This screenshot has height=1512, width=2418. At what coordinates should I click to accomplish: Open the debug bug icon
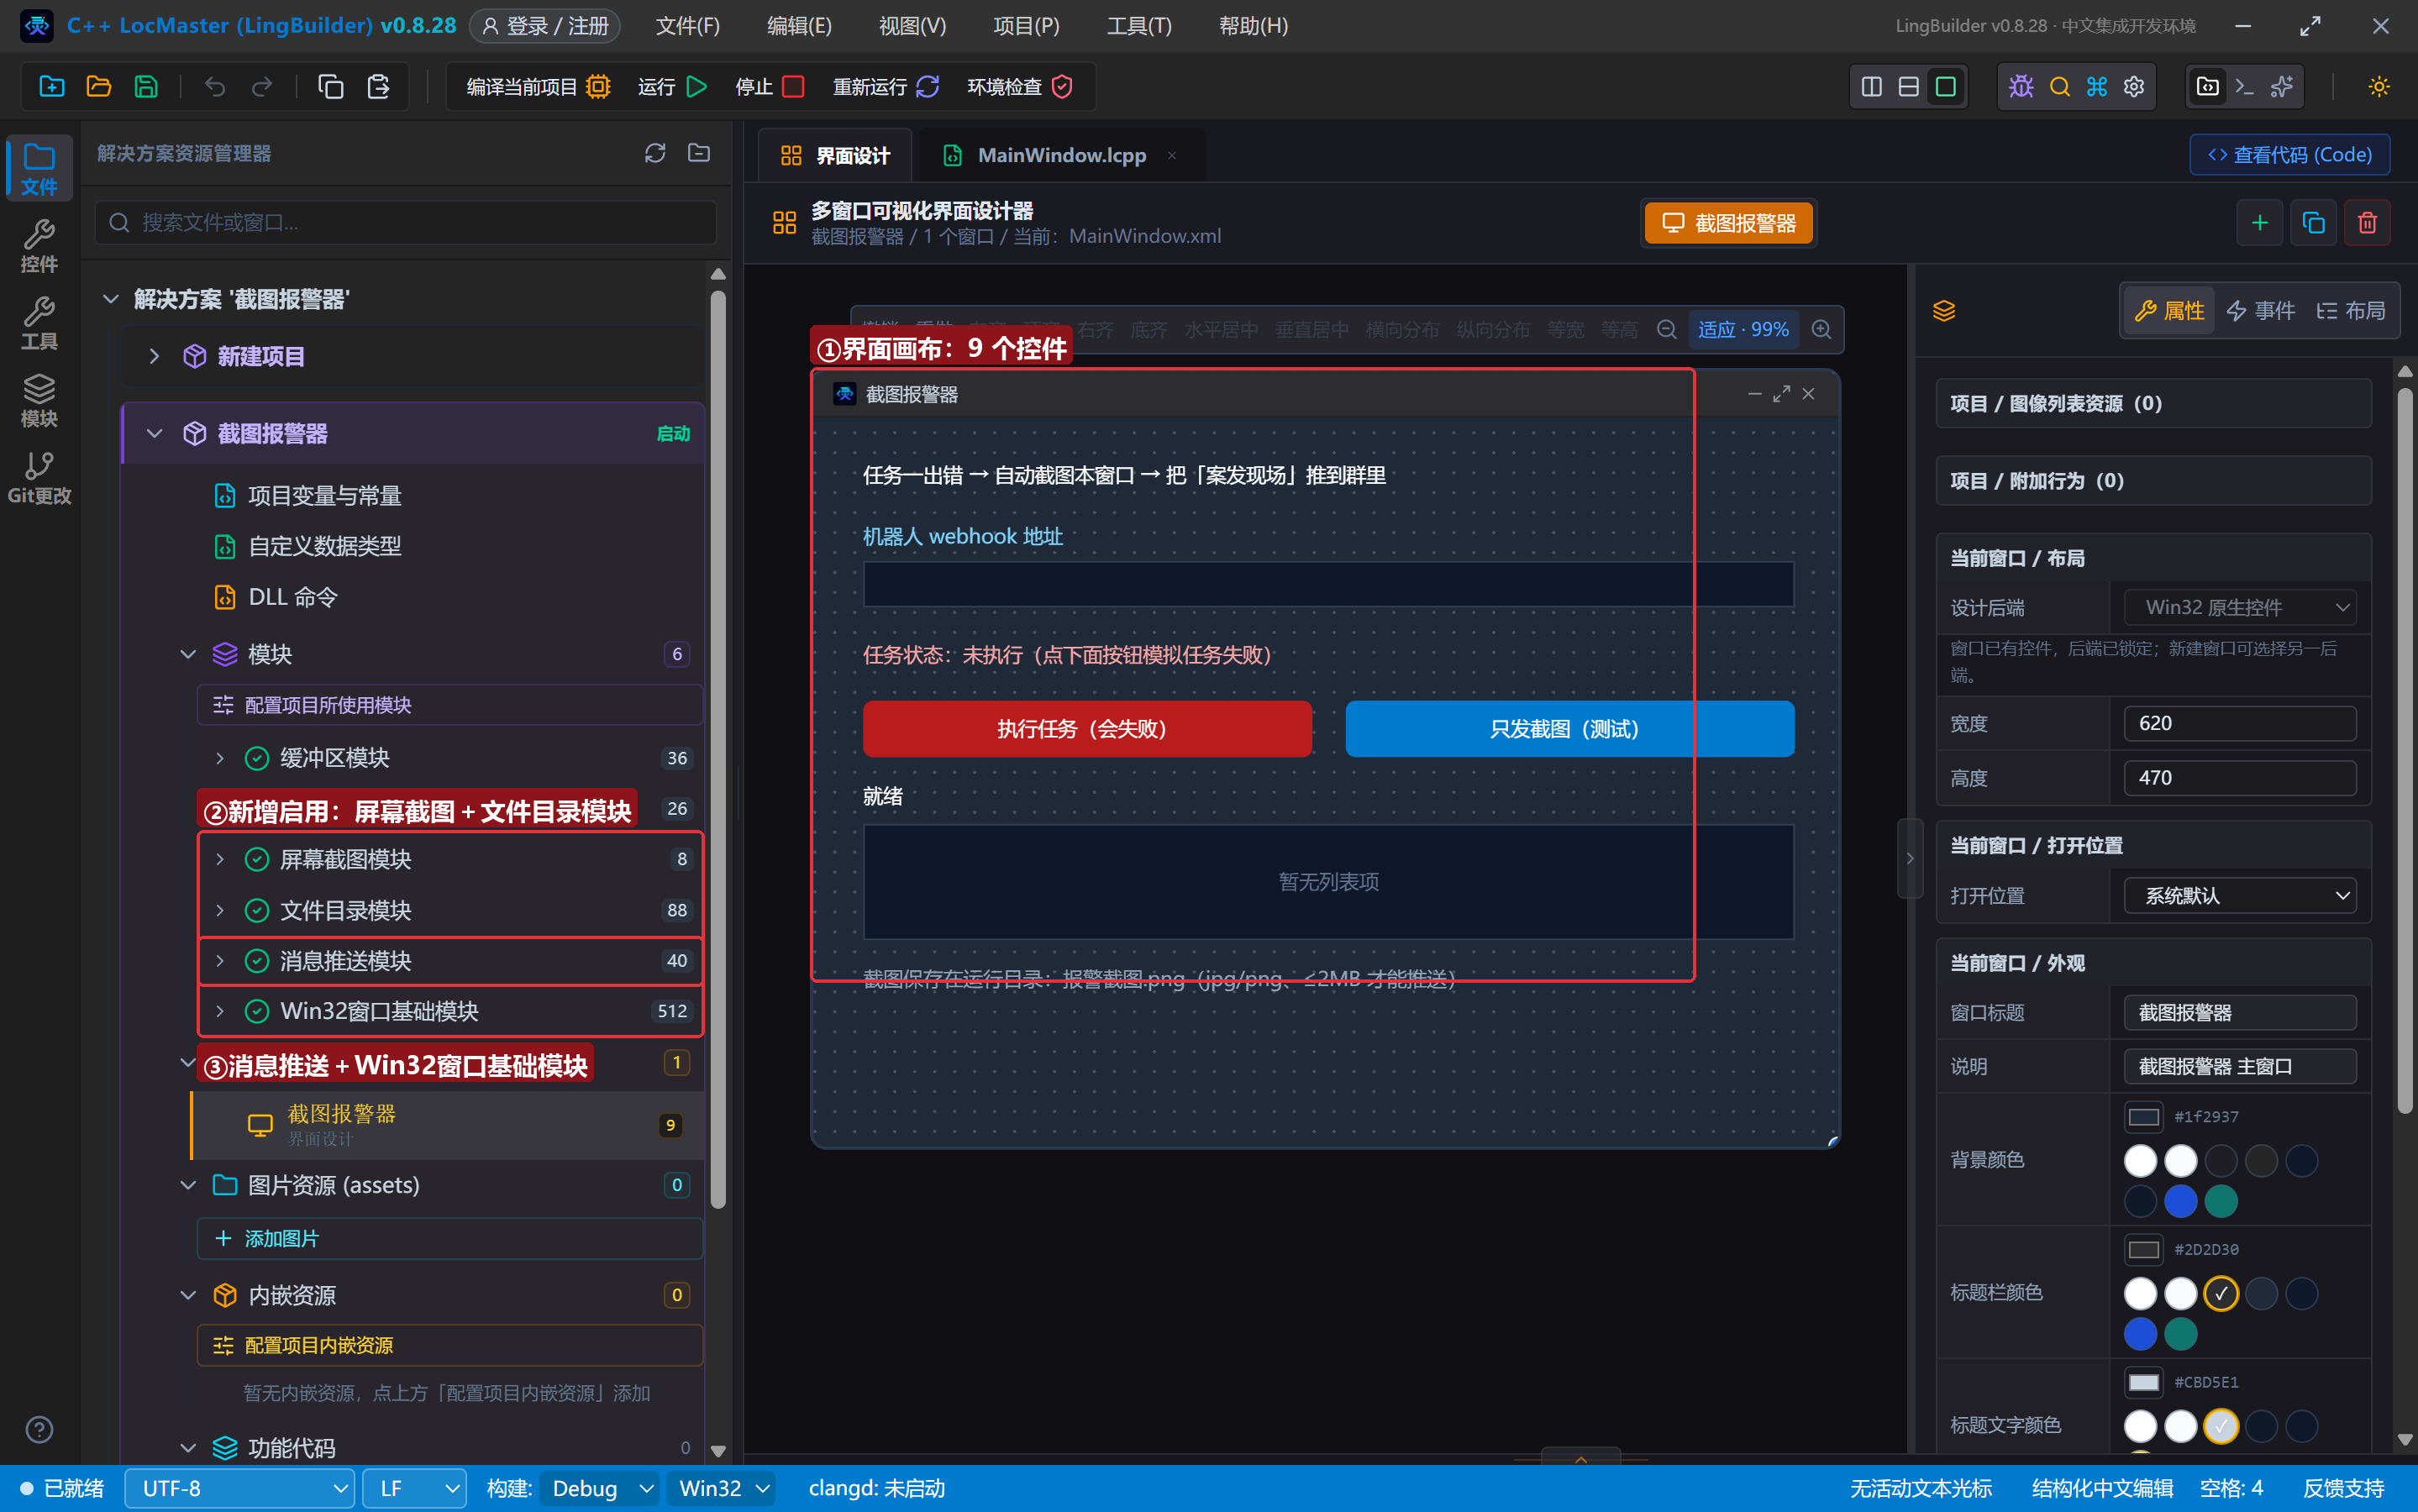[x=2021, y=86]
